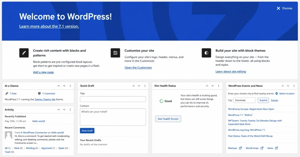Click Add a new page link
This screenshot has width=300, height=157.
tap(43, 72)
